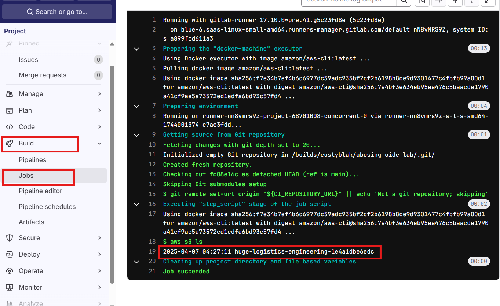Expand the Operate section chevron

(99, 271)
